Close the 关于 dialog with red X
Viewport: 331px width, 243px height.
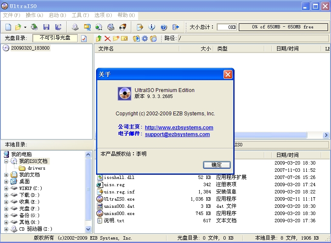(228, 74)
